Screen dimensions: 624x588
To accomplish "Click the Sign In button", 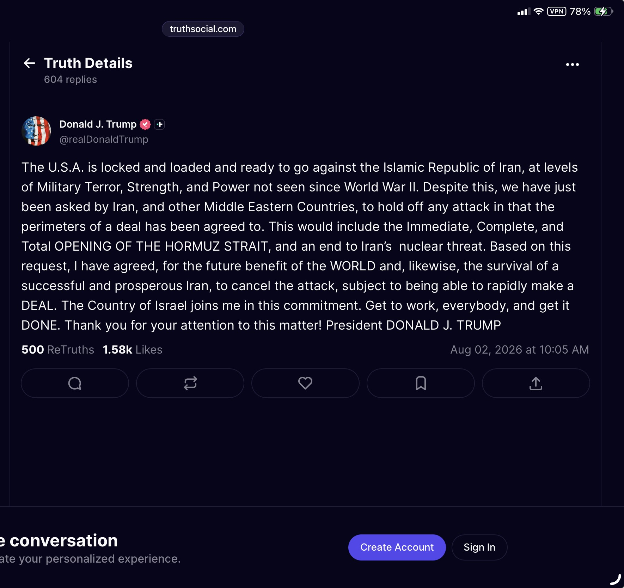I will (479, 547).
